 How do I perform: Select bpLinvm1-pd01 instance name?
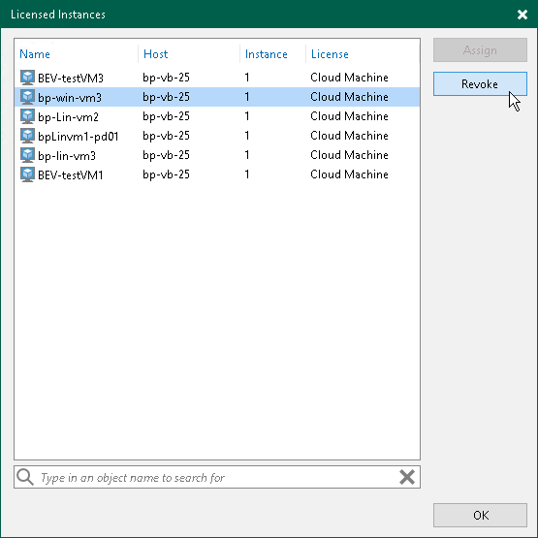pyautogui.click(x=78, y=137)
